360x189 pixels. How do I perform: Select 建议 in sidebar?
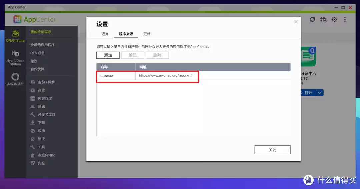34,61
